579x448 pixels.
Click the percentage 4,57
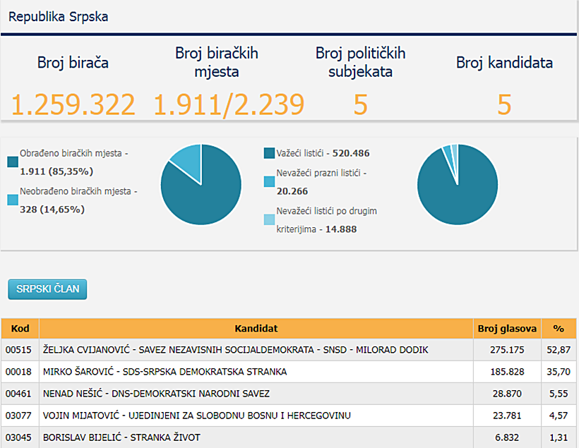pos(559,416)
